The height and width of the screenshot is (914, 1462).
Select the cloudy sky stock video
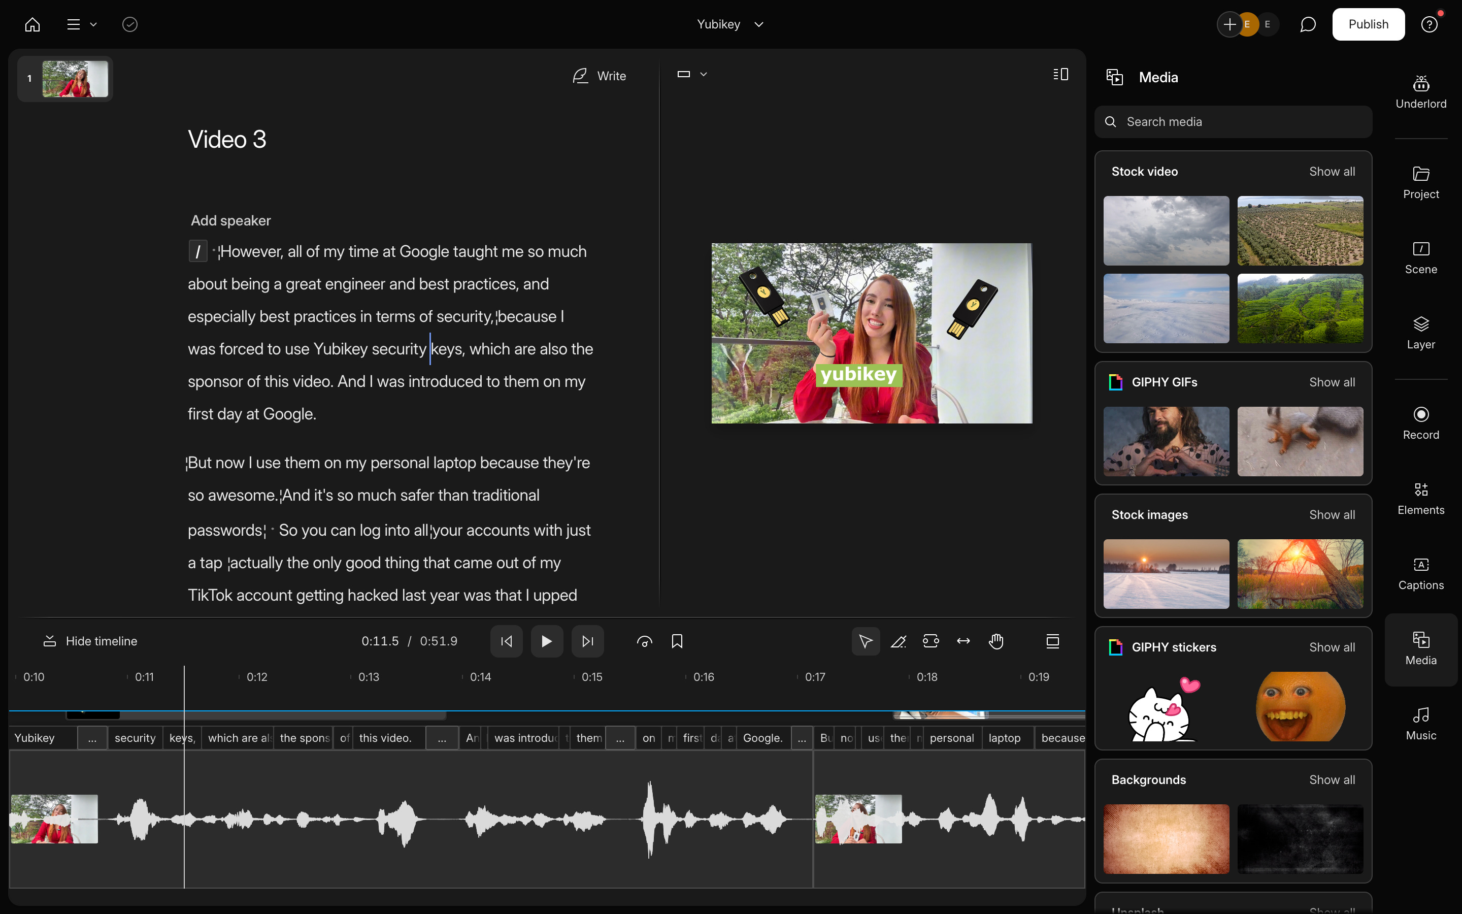(x=1166, y=231)
